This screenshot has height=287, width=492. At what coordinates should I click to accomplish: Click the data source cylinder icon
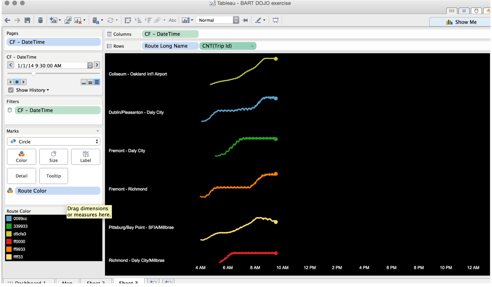(x=40, y=20)
